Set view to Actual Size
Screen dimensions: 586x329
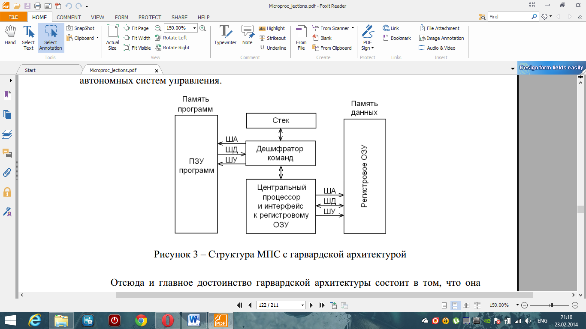(x=112, y=38)
